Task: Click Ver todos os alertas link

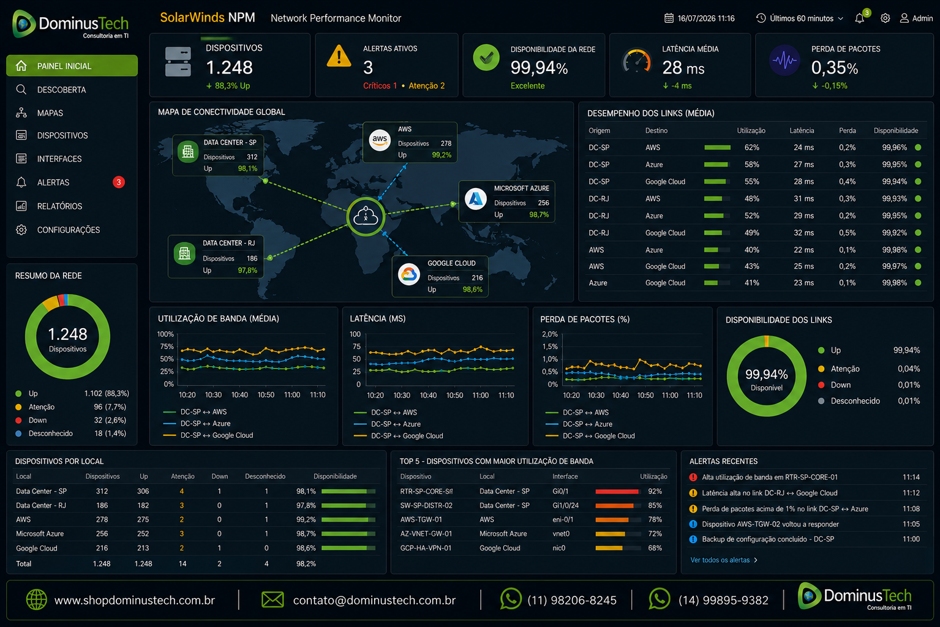Action: click(724, 560)
